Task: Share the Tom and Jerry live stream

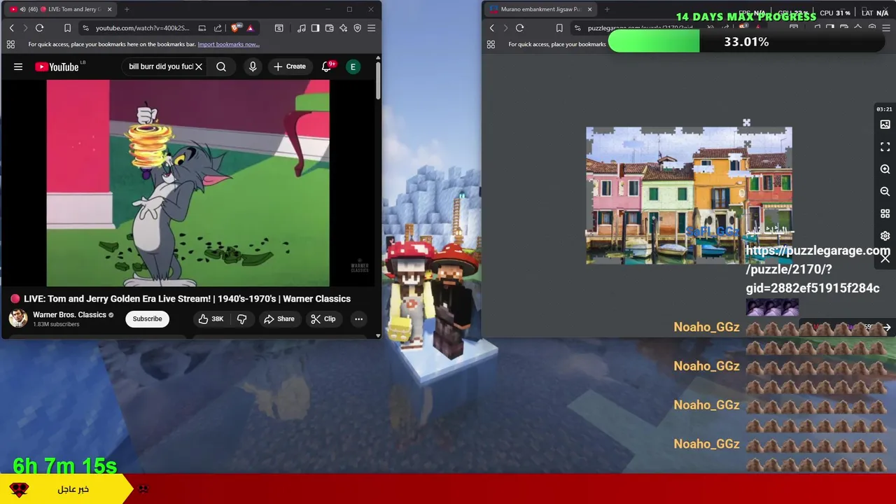Action: pyautogui.click(x=279, y=318)
